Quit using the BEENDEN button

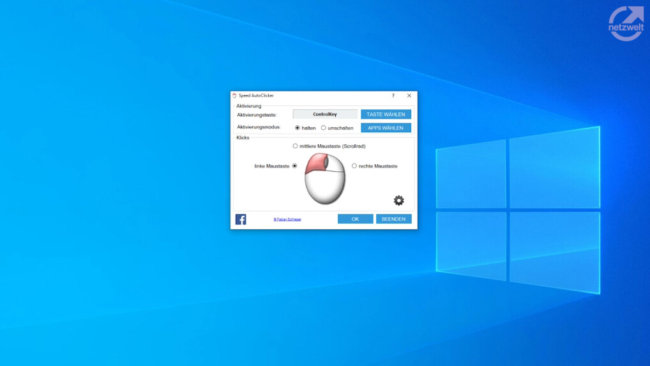[x=393, y=219]
